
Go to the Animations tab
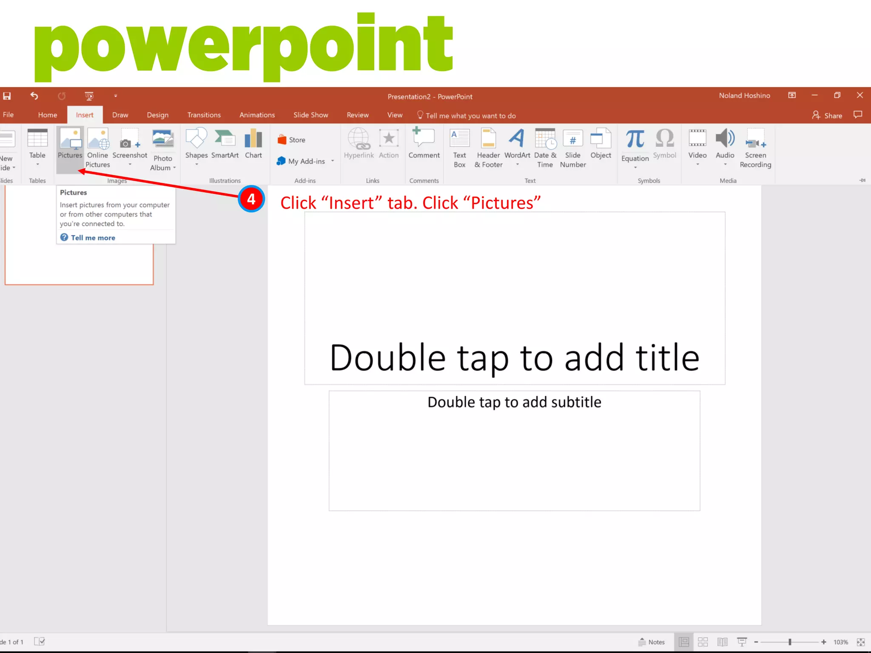point(257,115)
